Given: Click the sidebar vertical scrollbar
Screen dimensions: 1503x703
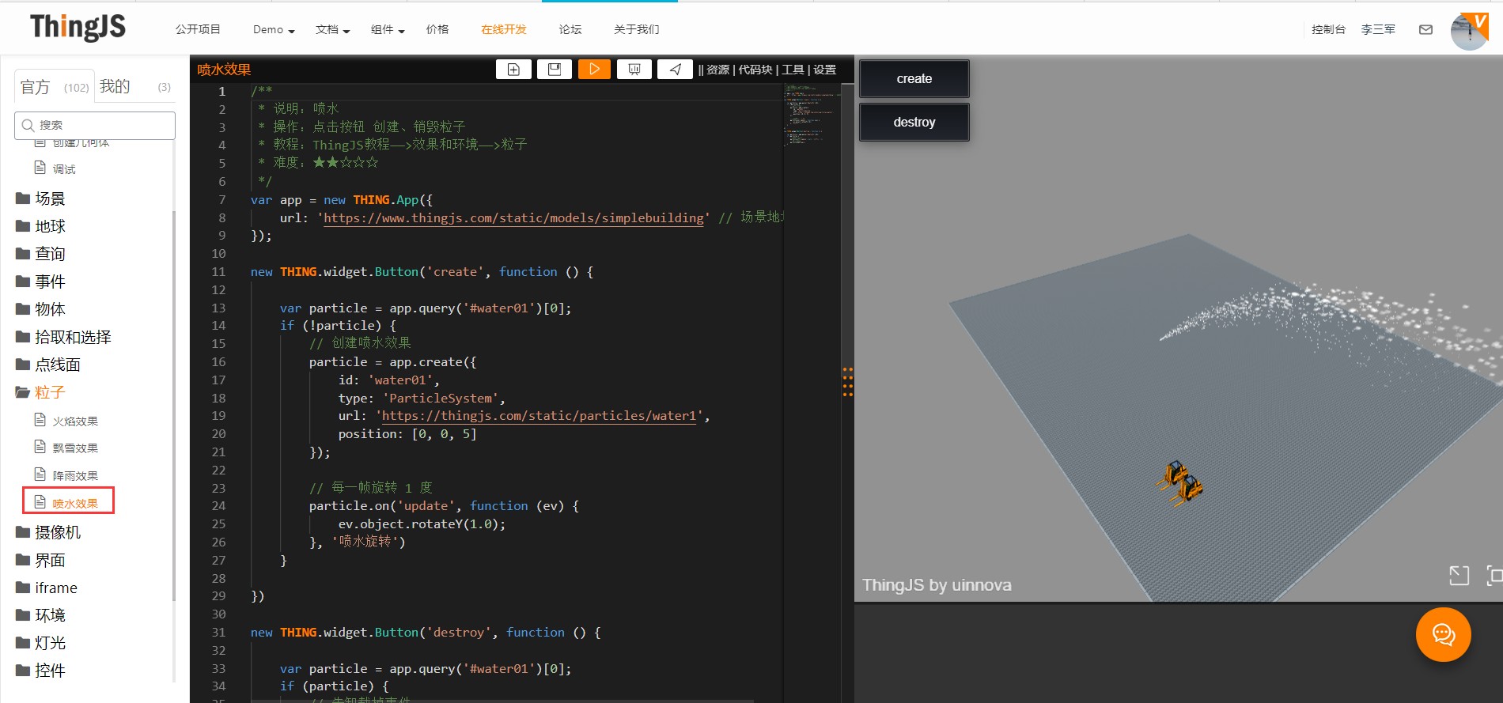Looking at the screenshot, I should [173, 407].
